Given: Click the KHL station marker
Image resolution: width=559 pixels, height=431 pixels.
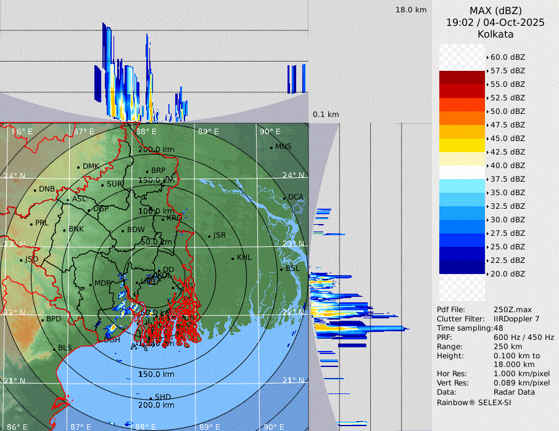Looking at the screenshot, I should [x=233, y=258].
